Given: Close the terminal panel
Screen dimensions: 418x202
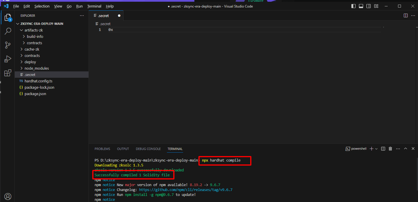Looking at the screenshot, I should pyautogui.click(x=413, y=149).
